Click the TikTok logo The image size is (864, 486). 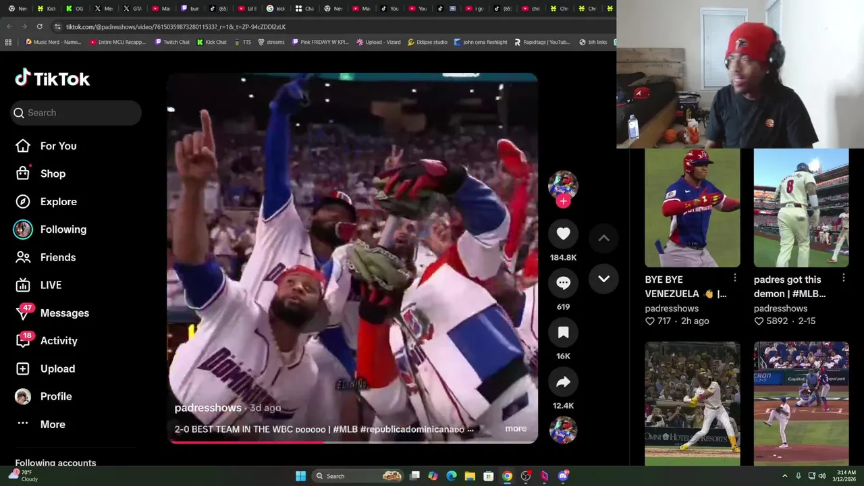[52, 78]
